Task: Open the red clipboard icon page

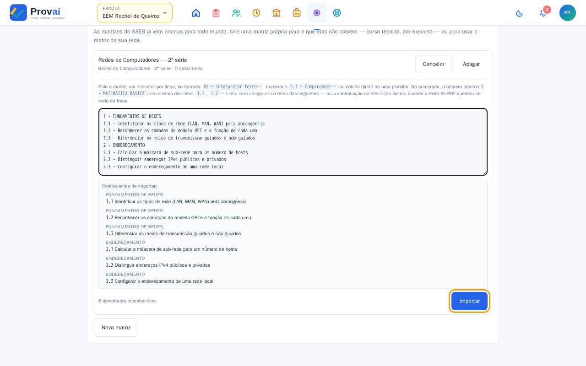Action: coord(216,13)
